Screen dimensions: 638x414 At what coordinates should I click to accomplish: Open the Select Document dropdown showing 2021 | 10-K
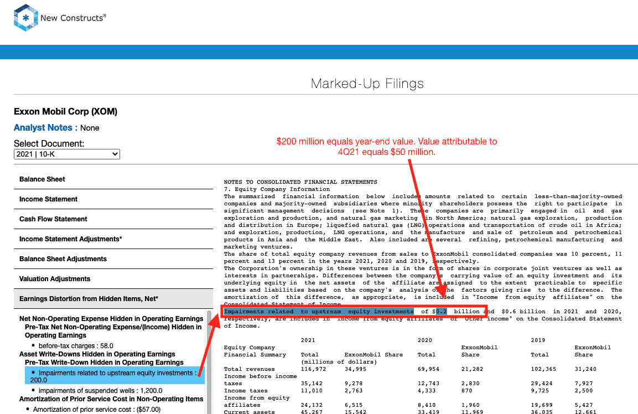67,154
